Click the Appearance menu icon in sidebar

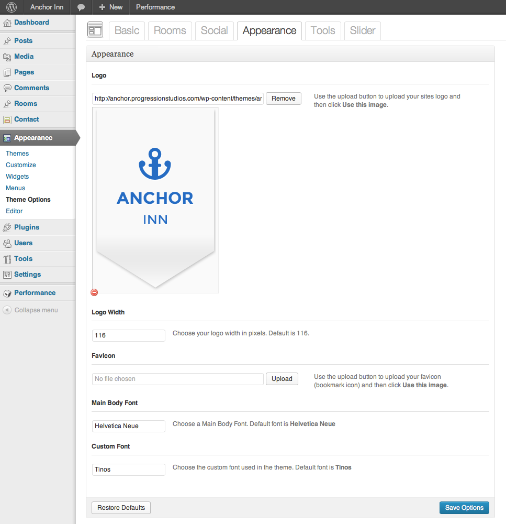7,138
